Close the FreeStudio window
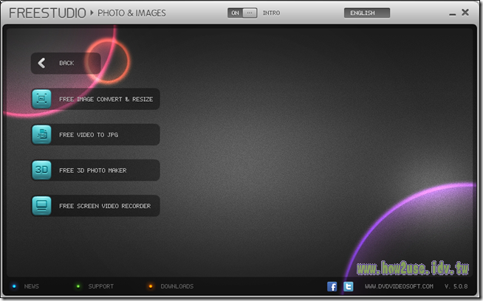 465,13
